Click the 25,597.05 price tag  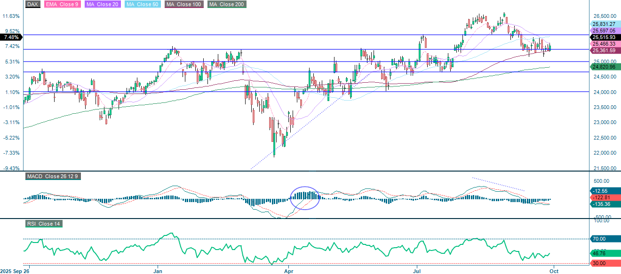coord(605,31)
